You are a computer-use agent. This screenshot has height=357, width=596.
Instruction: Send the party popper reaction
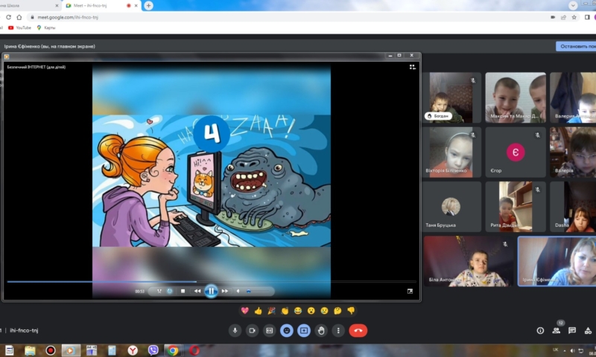click(x=271, y=311)
